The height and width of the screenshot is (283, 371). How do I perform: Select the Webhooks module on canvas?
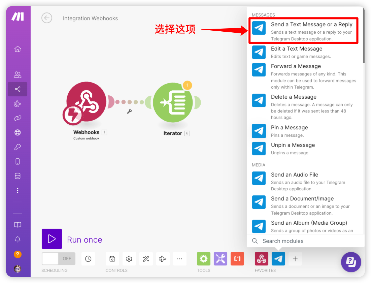pos(87,102)
